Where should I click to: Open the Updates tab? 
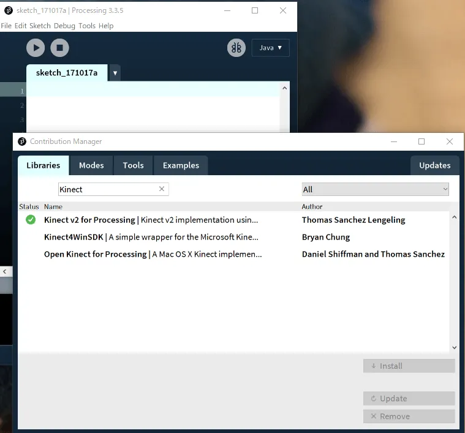click(x=434, y=165)
